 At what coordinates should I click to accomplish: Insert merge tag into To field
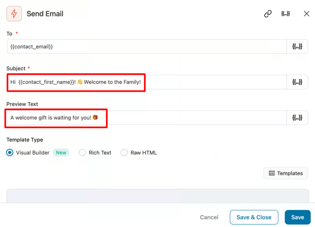pos(297,47)
